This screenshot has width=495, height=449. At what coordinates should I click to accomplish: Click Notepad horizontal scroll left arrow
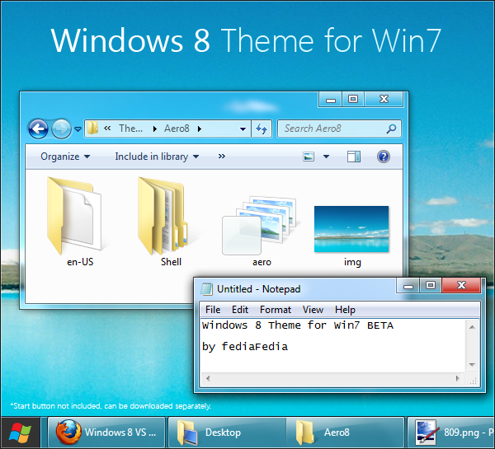208,378
